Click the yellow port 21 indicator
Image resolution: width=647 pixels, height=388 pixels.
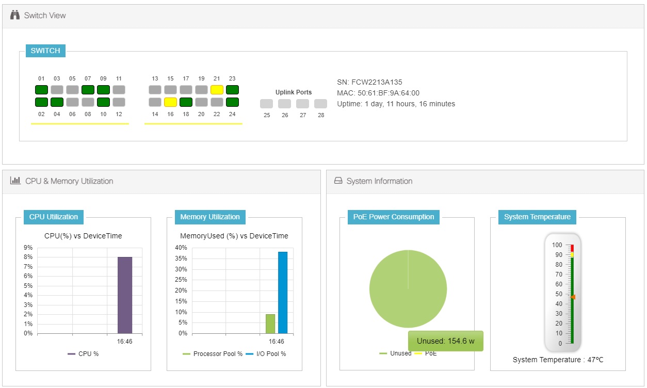click(x=217, y=89)
